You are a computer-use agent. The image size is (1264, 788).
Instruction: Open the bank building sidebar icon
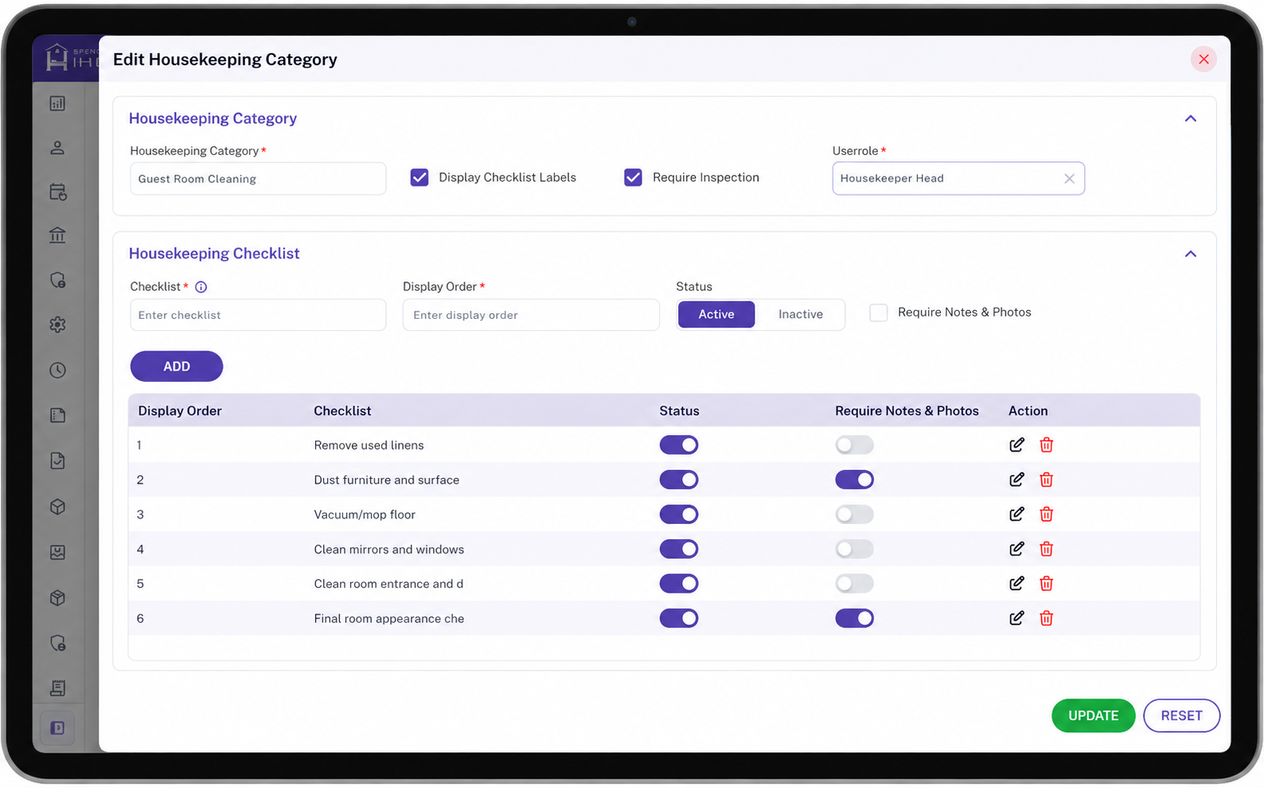tap(57, 235)
